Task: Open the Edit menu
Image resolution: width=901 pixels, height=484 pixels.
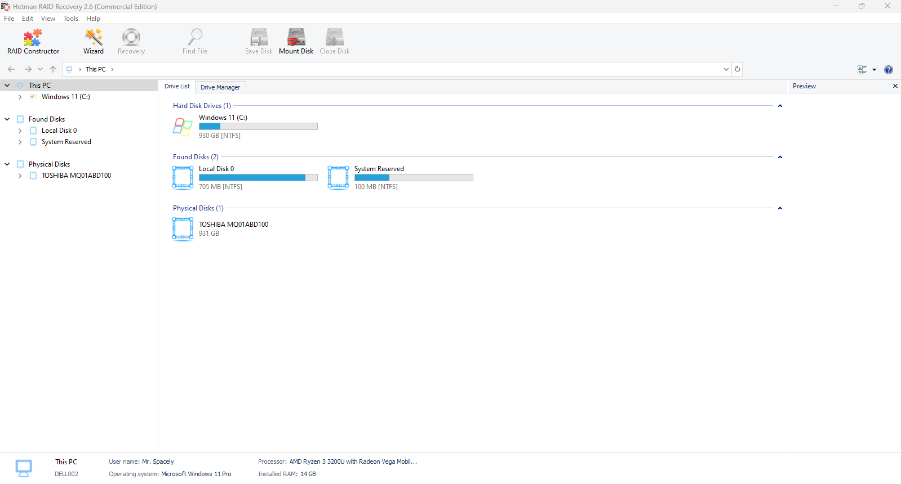Action: (28, 19)
